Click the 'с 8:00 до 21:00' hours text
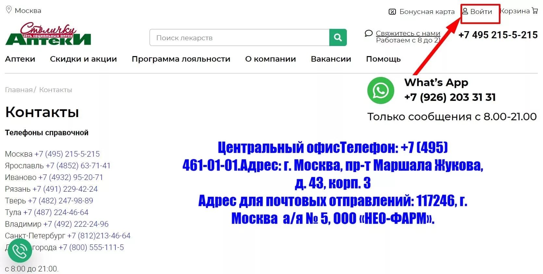 click(32, 269)
